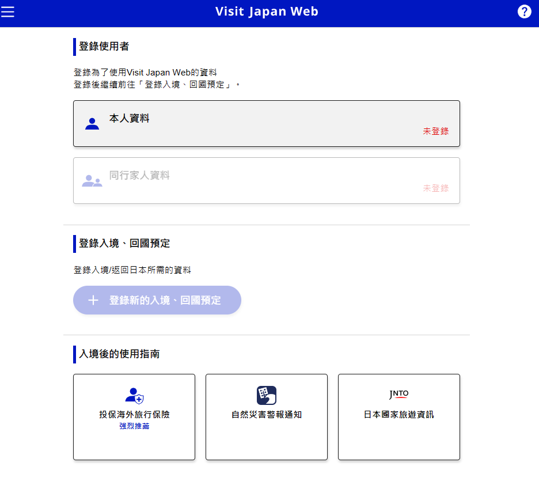Screen dimensions: 539x504
Task: Click the travel insurance shield person icon
Action: (134, 396)
